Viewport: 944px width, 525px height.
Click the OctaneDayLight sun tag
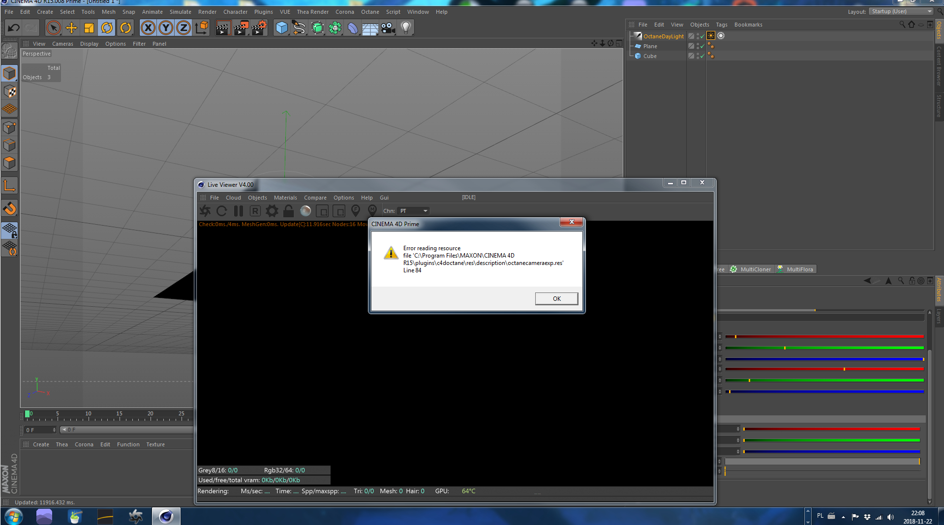pos(711,36)
